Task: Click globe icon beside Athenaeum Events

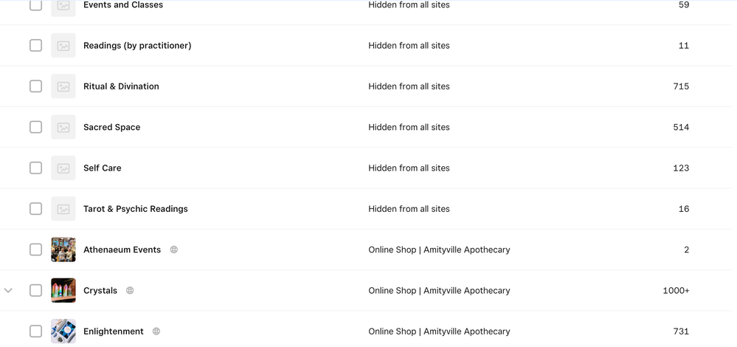Action: (x=174, y=250)
